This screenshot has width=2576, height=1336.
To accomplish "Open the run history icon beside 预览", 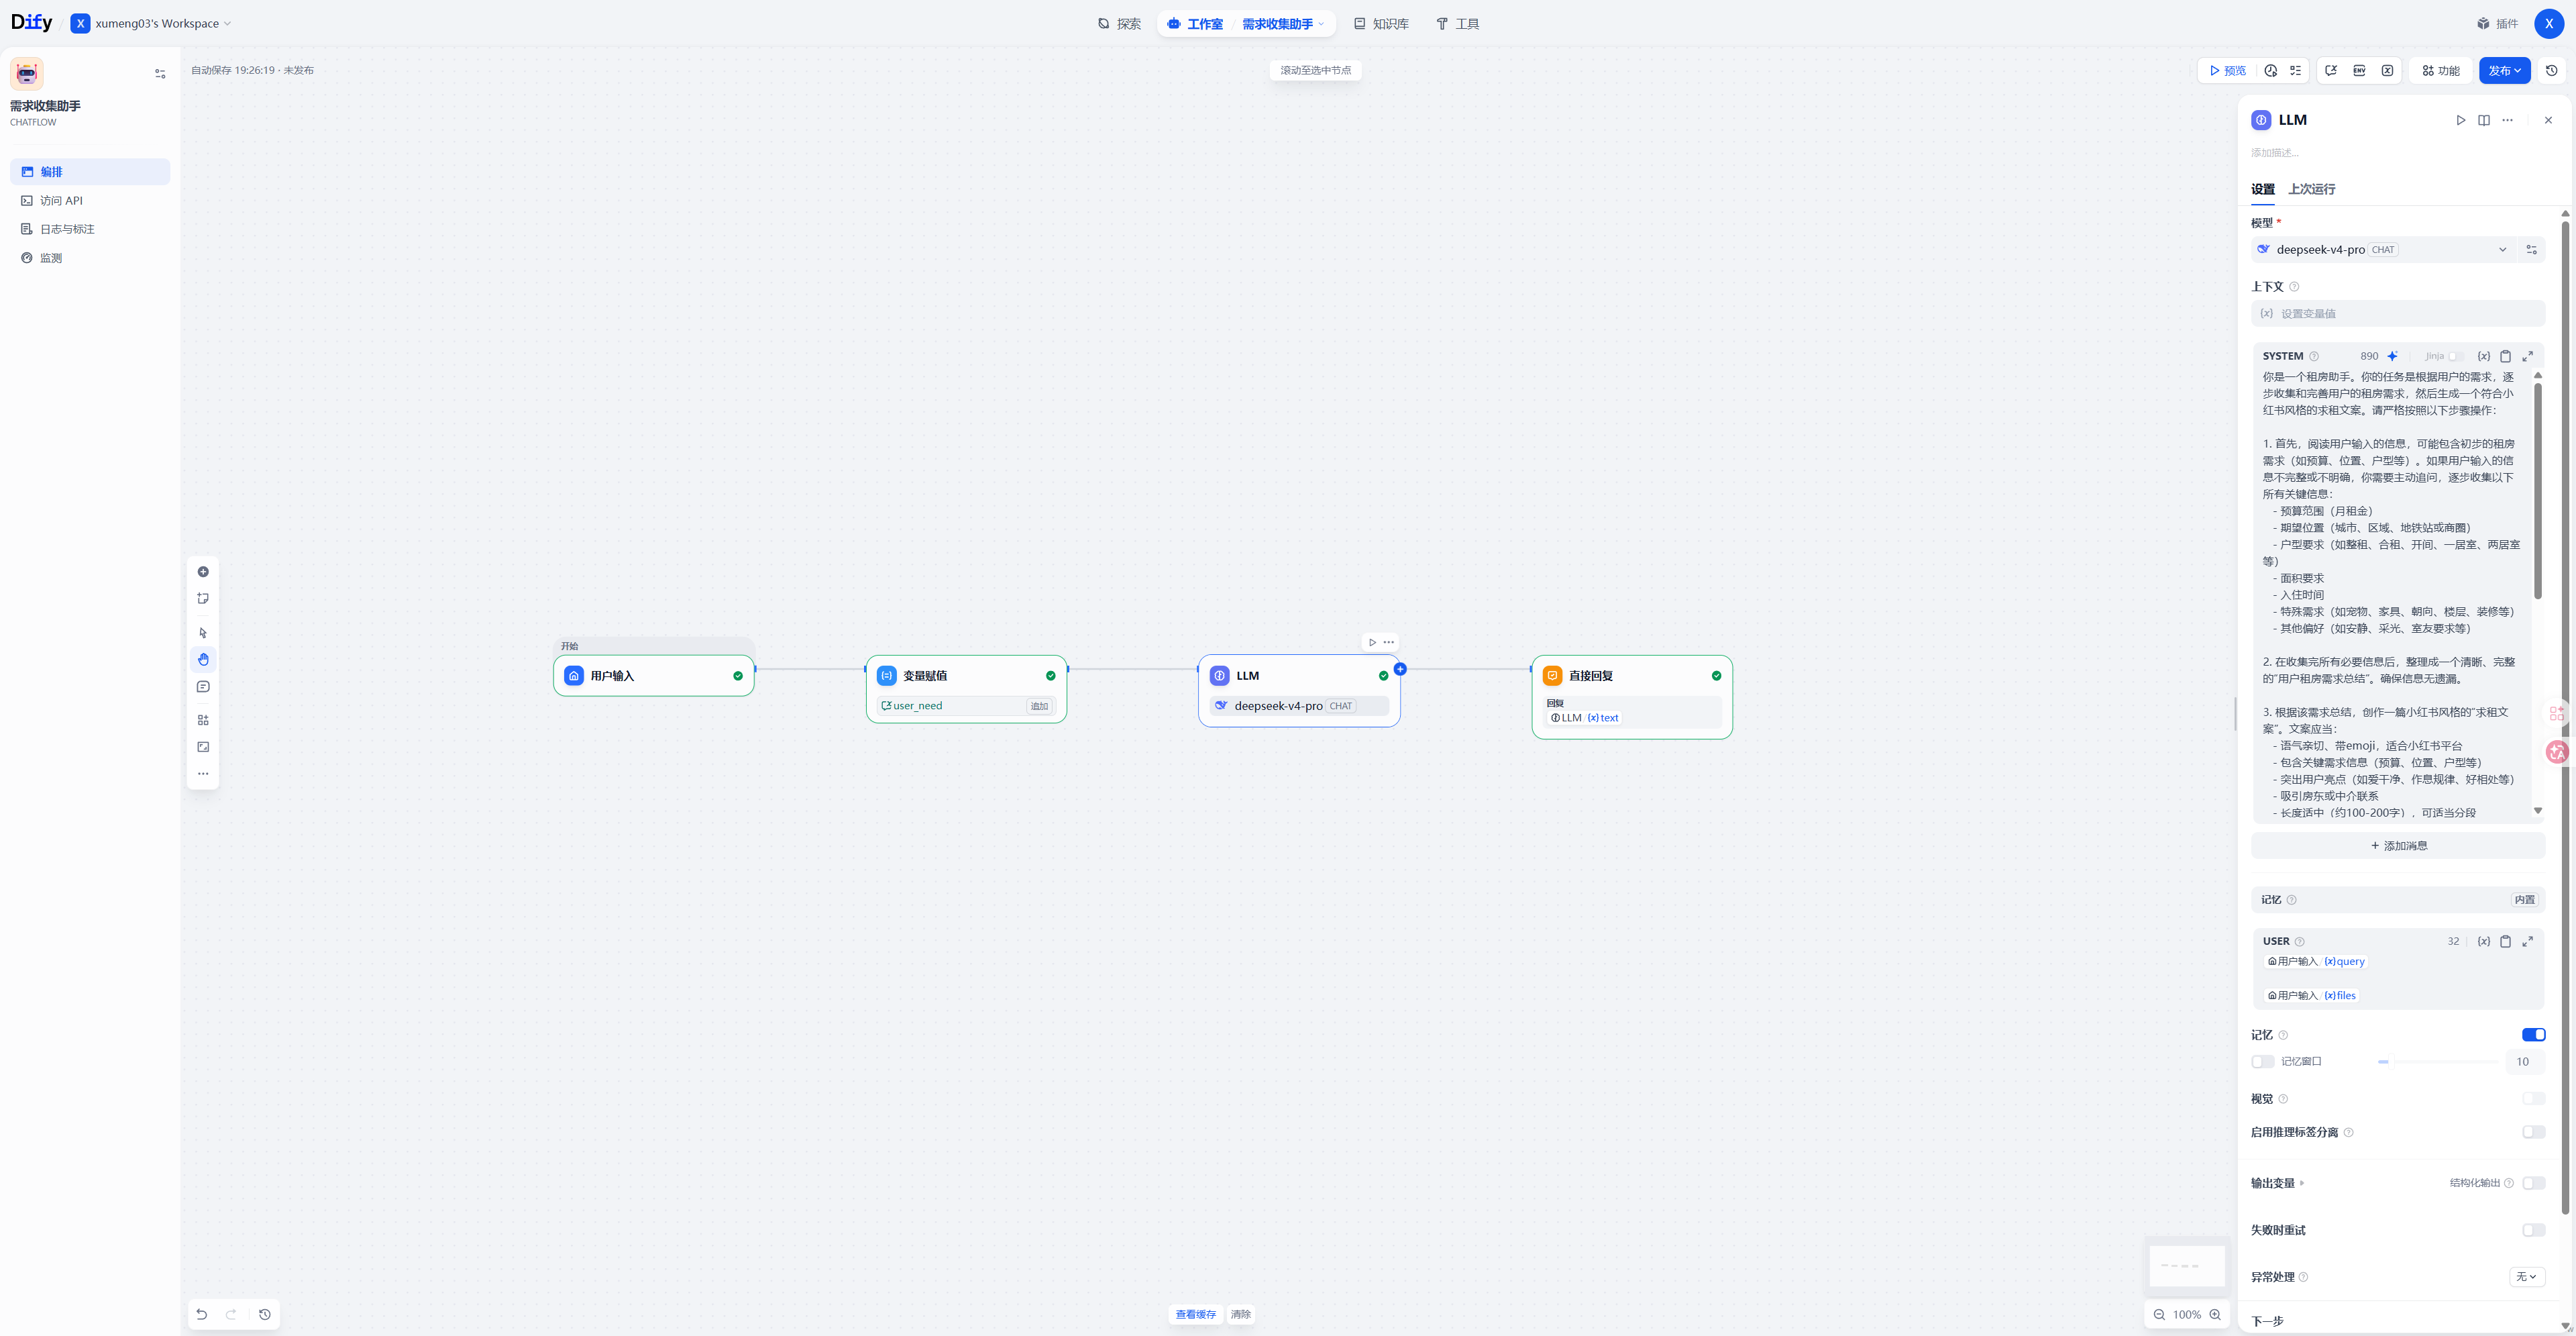I will pyautogui.click(x=2270, y=70).
